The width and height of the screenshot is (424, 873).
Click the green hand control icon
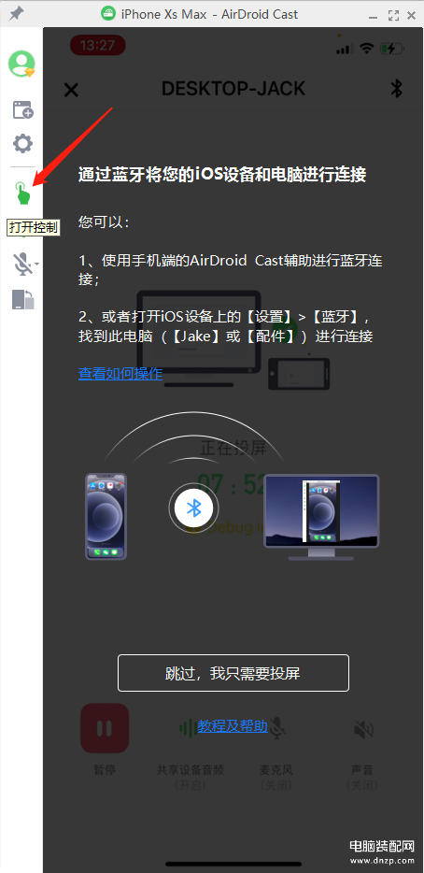pyautogui.click(x=22, y=193)
